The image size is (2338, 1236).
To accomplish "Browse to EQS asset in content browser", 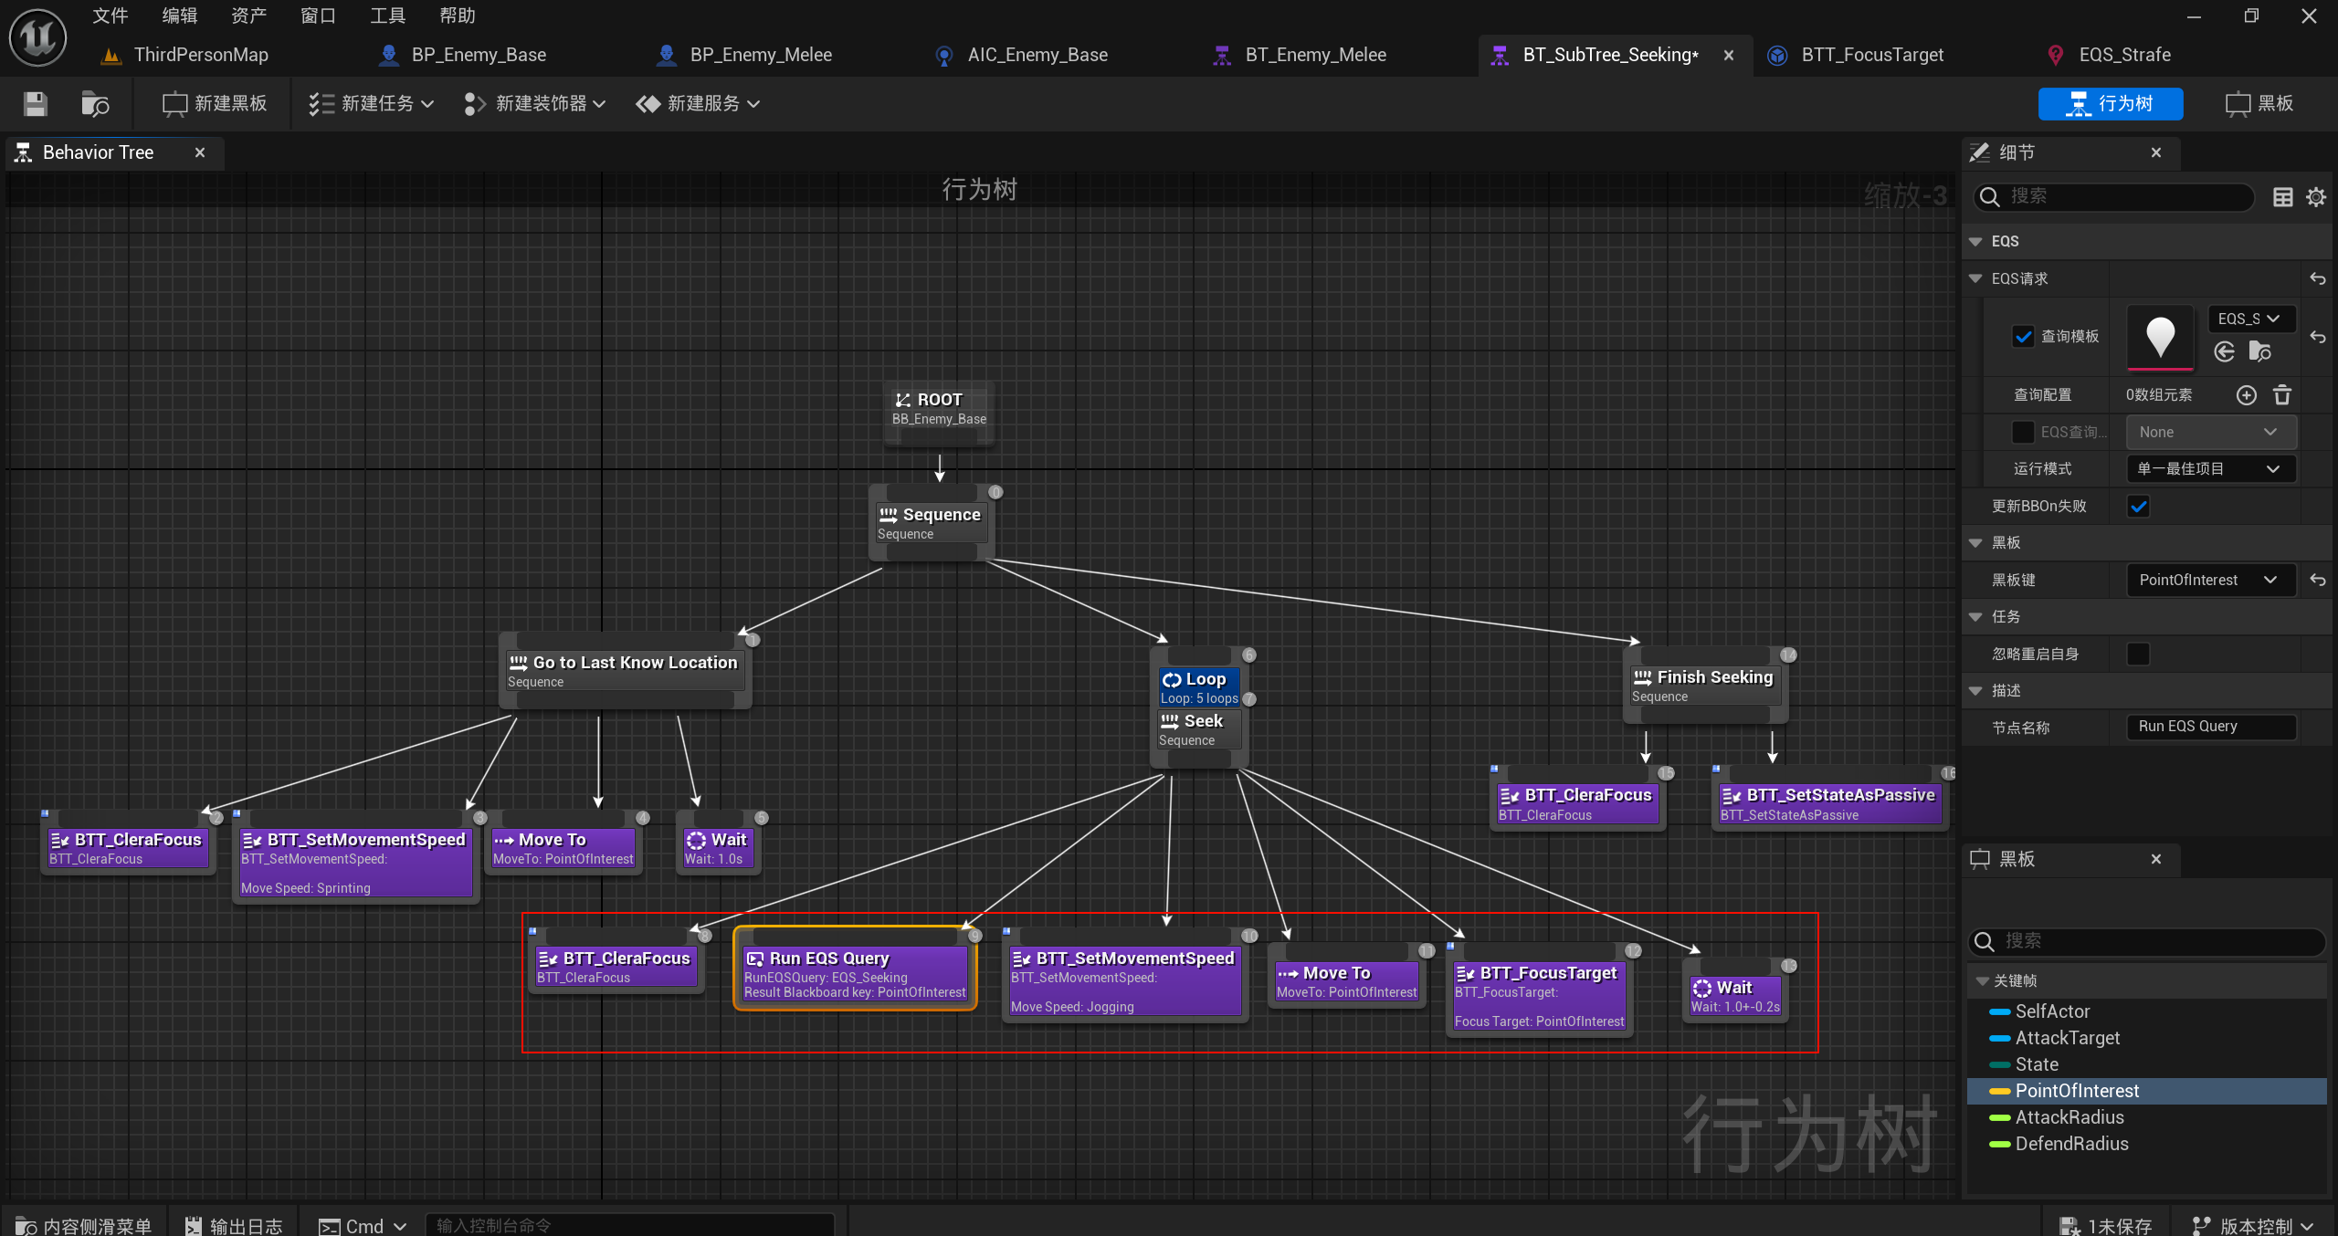I will (2259, 351).
